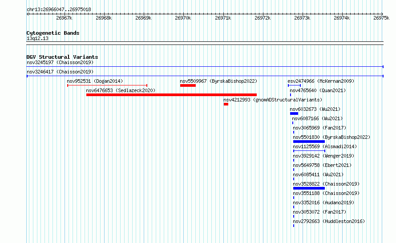Select the nsv6087166 (Wu2021) label

[x=317, y=118]
